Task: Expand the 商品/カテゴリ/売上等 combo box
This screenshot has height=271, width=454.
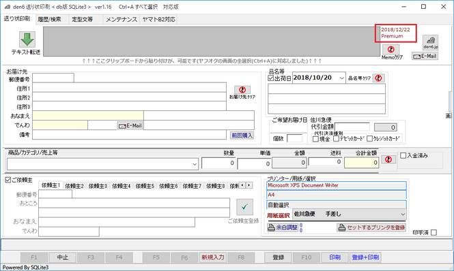Action: 195,164
